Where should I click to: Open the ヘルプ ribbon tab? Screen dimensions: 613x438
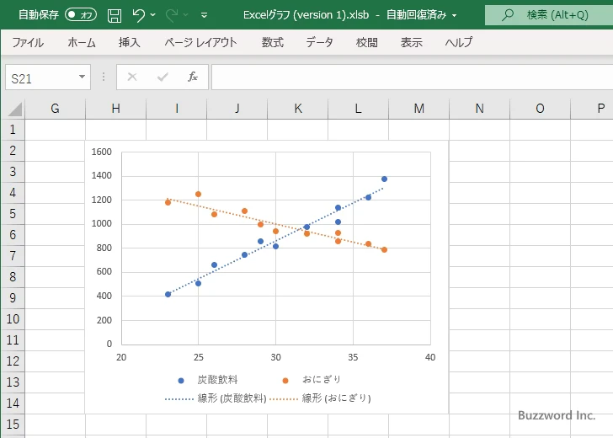(x=459, y=42)
